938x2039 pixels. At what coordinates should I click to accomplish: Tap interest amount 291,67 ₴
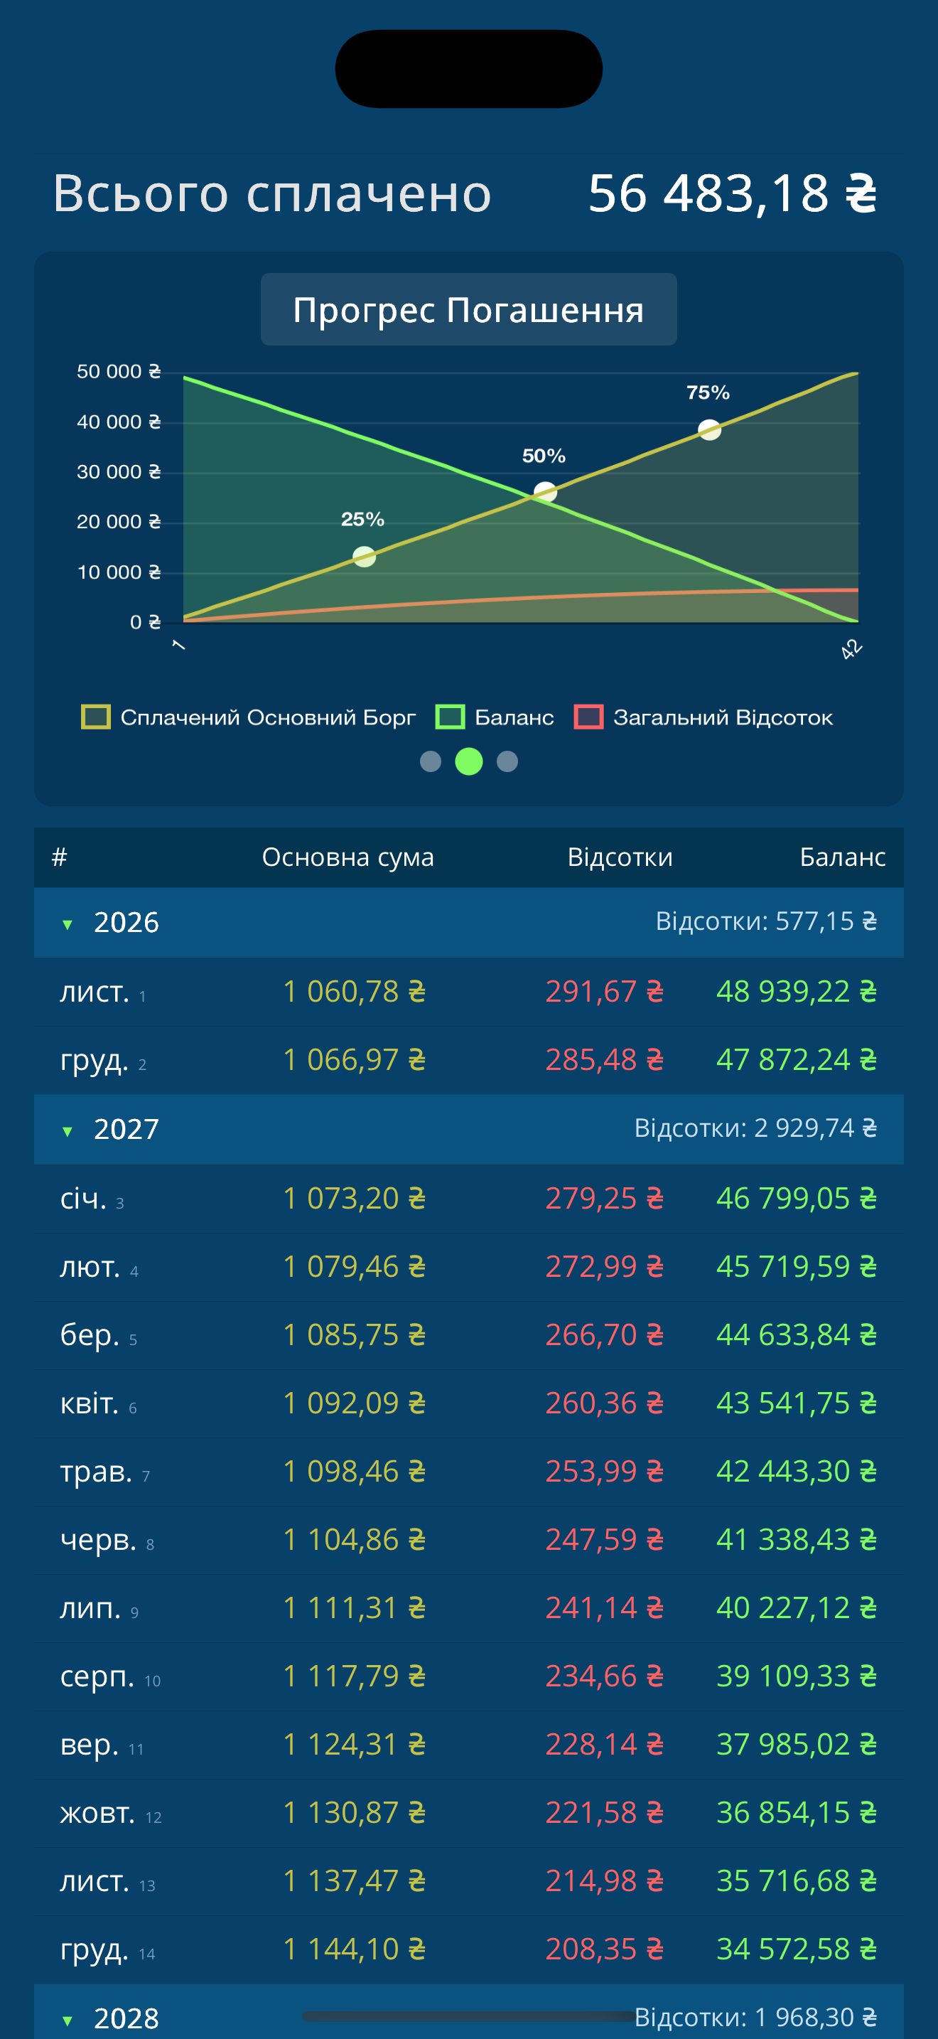(604, 992)
